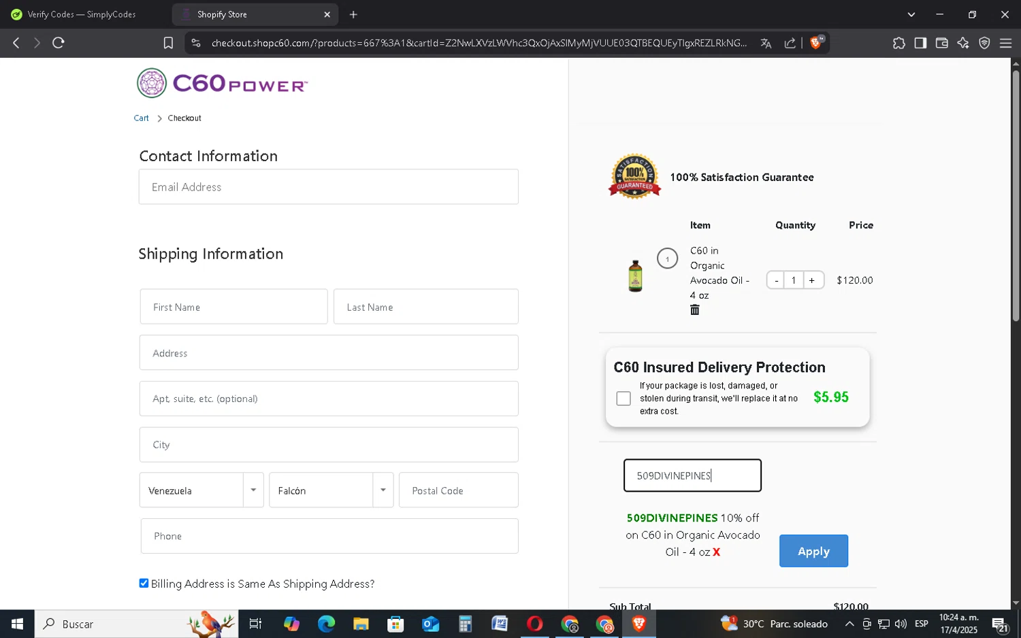Image resolution: width=1021 pixels, height=638 pixels.
Task: Click the First Name field
Action: click(233, 307)
